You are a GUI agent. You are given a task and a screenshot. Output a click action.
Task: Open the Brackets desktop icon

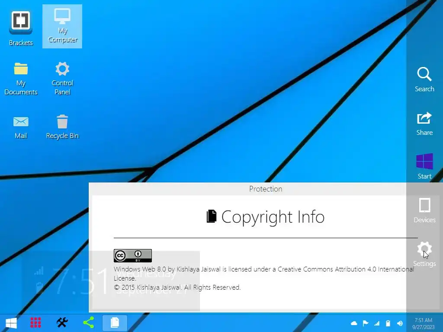[21, 28]
